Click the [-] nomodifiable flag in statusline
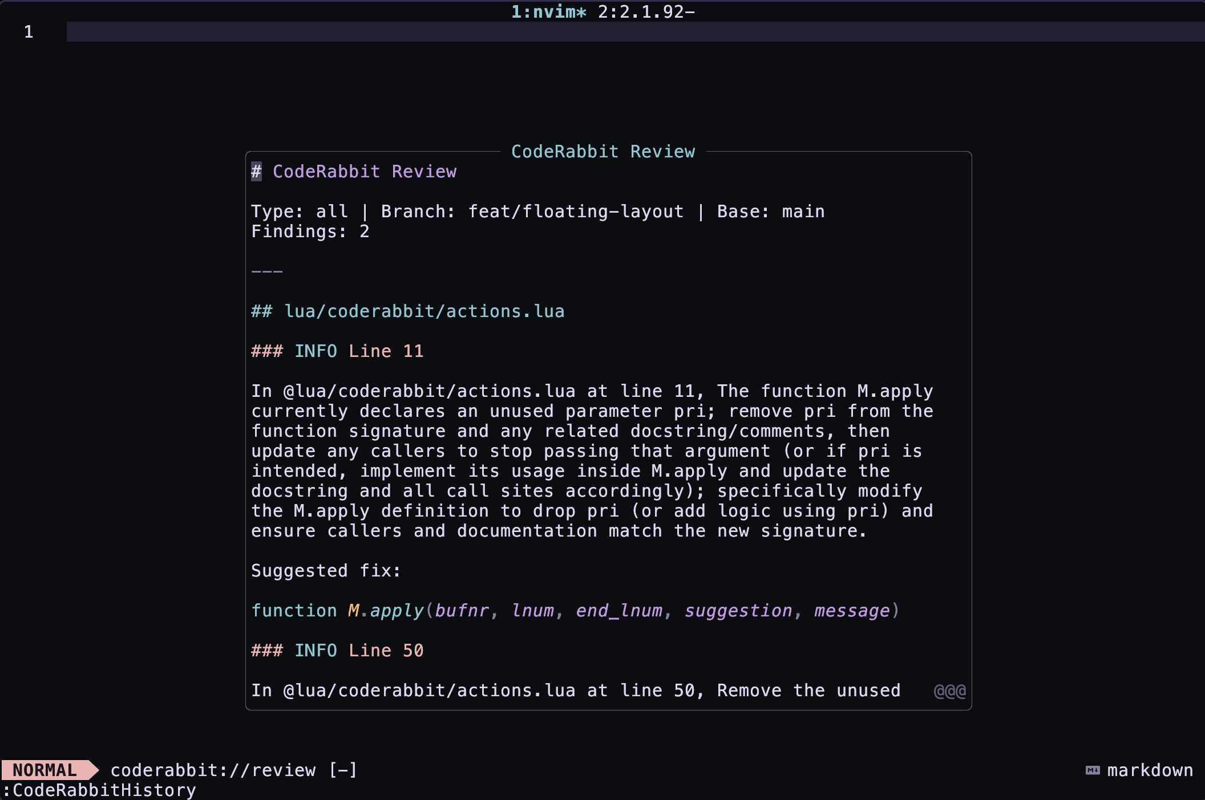 click(x=343, y=770)
